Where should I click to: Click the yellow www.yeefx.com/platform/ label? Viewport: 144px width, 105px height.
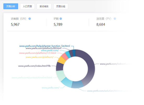click(x=40, y=57)
